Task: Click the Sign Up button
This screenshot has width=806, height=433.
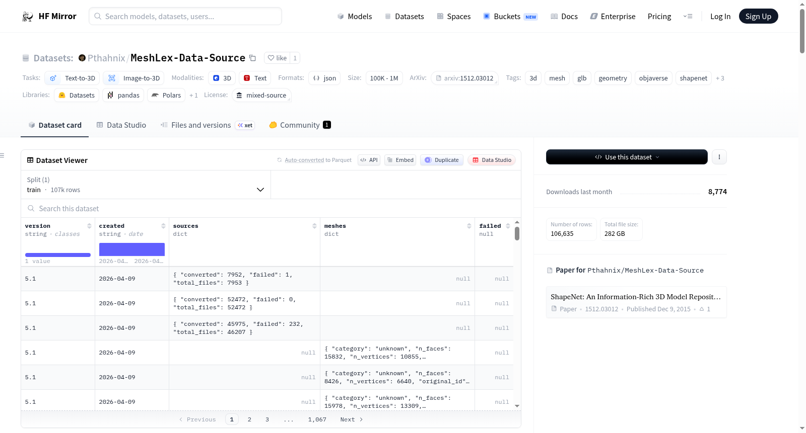Action: click(758, 17)
